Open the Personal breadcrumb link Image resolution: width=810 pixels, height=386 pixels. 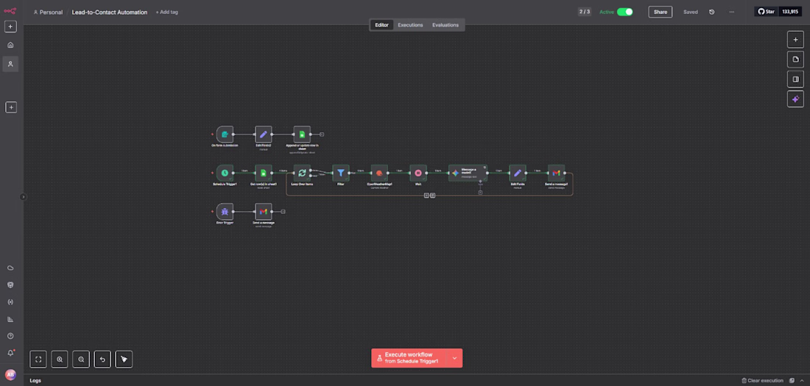48,12
